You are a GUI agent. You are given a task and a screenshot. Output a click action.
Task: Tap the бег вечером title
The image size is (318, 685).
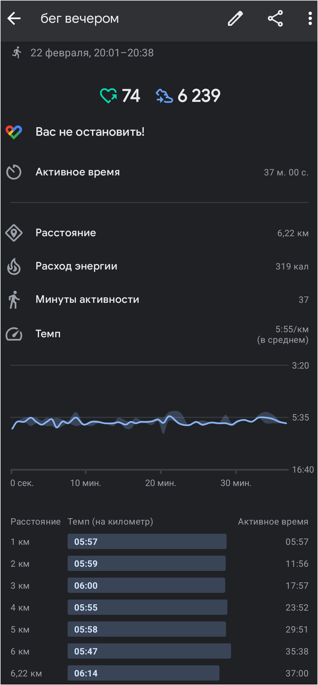[80, 19]
